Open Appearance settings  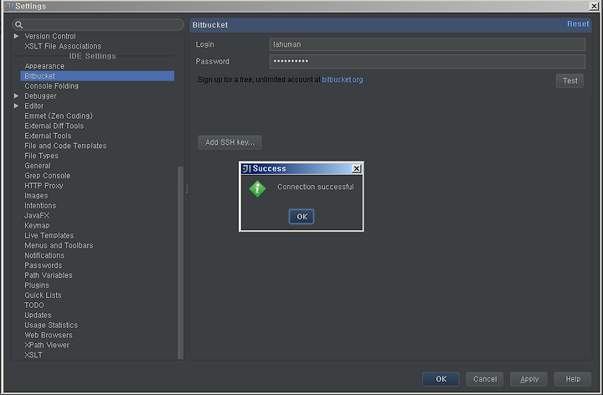(44, 66)
